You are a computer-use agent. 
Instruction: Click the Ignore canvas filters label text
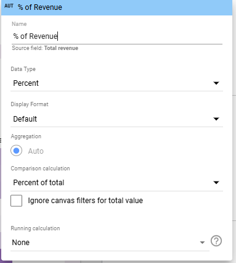pyautogui.click(x=86, y=201)
